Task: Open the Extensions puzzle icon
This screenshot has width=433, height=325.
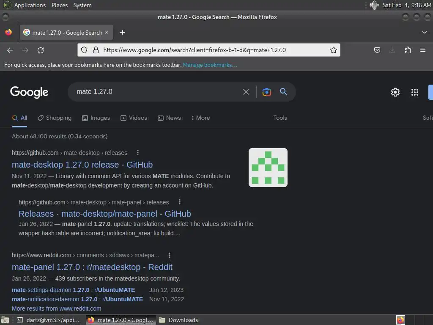Action: 408,50
